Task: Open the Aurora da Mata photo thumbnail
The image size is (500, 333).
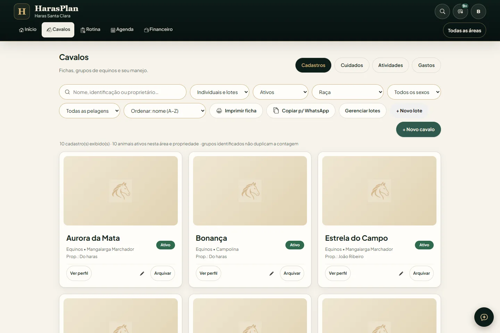Action: (x=120, y=191)
